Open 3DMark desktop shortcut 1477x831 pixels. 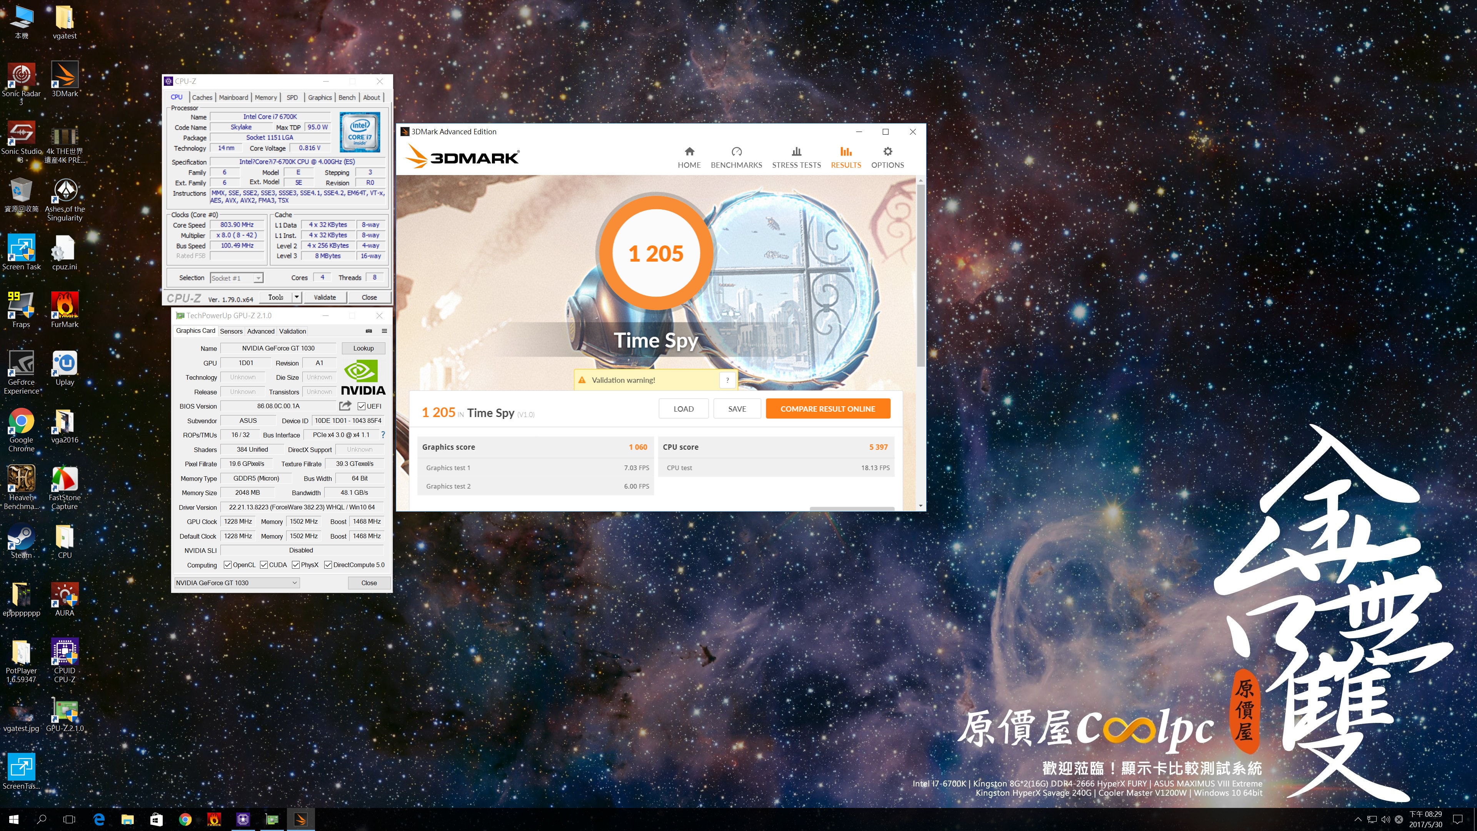[65, 80]
